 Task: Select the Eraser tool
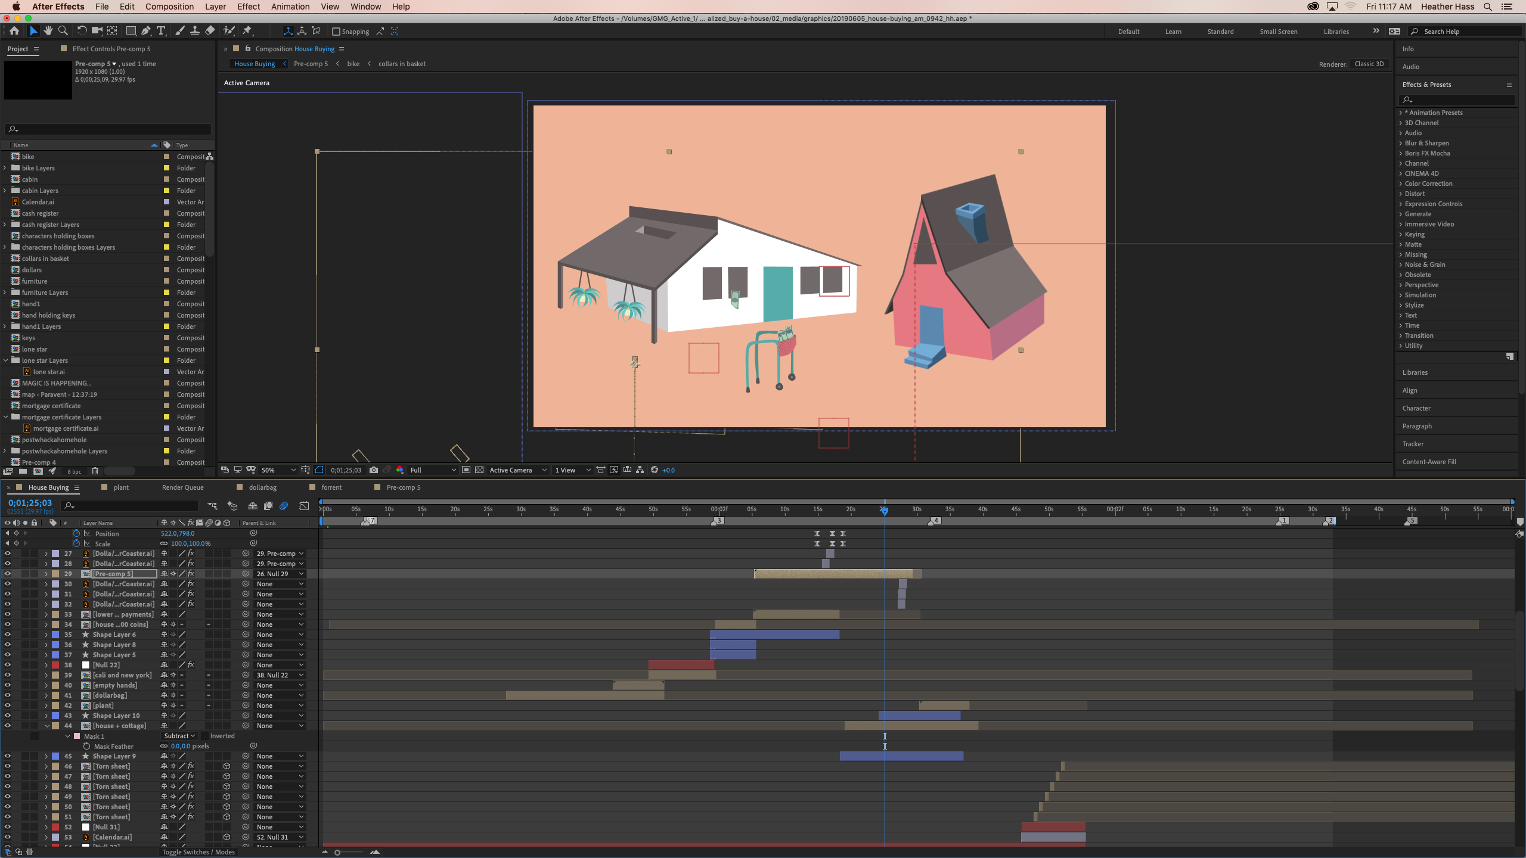point(210,31)
